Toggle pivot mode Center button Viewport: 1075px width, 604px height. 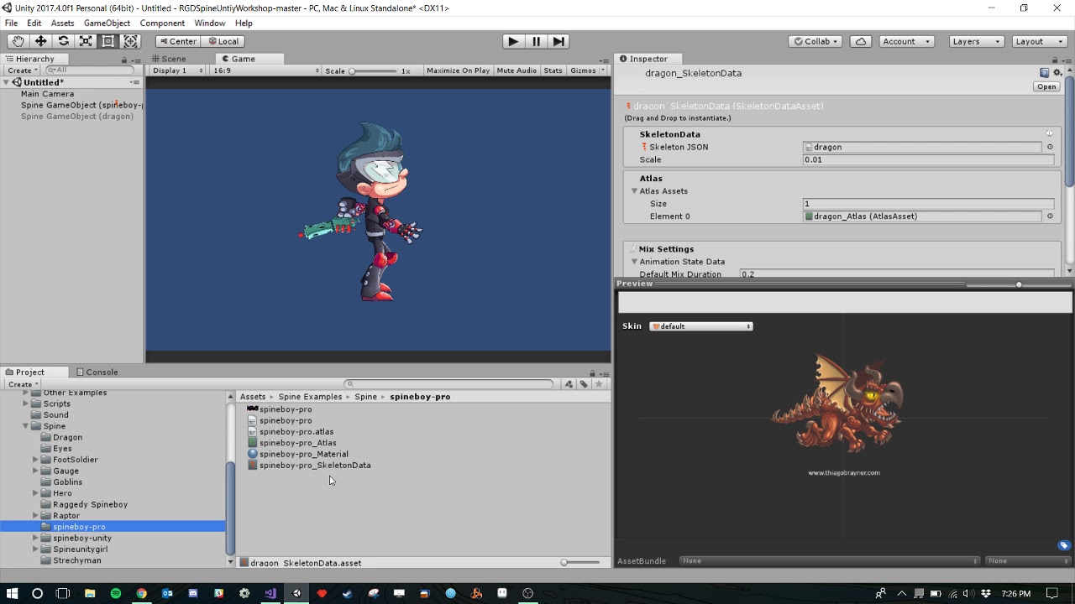[178, 41]
